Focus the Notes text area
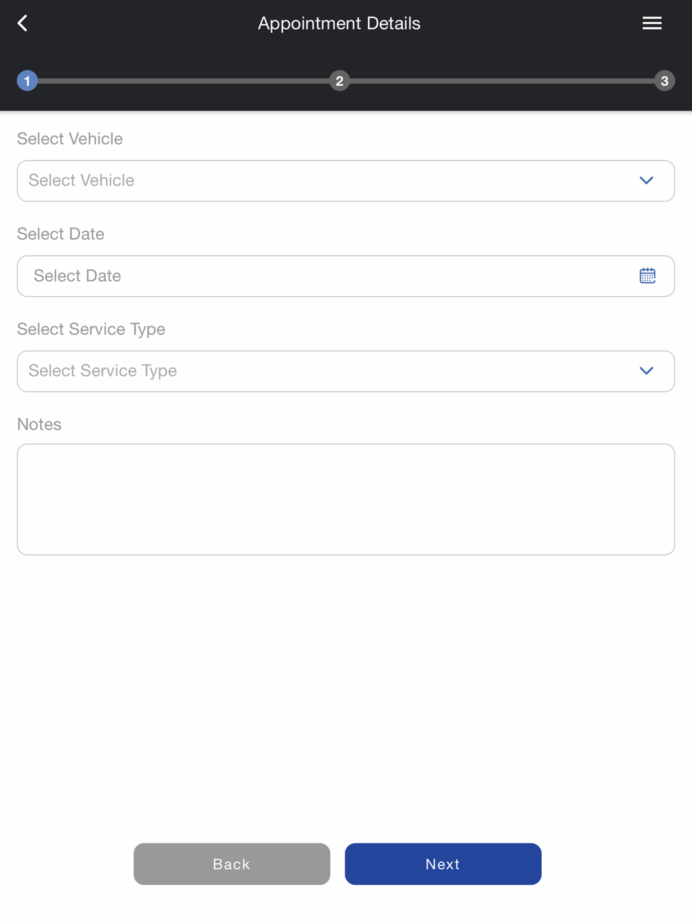Screen dimensions: 692x923 click(x=346, y=500)
